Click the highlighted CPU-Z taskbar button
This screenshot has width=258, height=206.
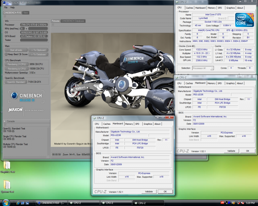click(x=148, y=203)
